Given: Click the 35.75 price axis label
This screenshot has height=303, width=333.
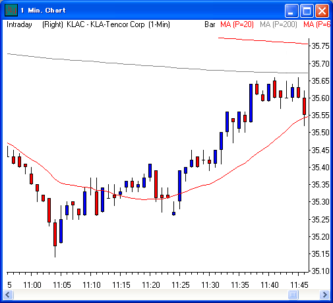Looking at the screenshot, I should coord(320,46).
